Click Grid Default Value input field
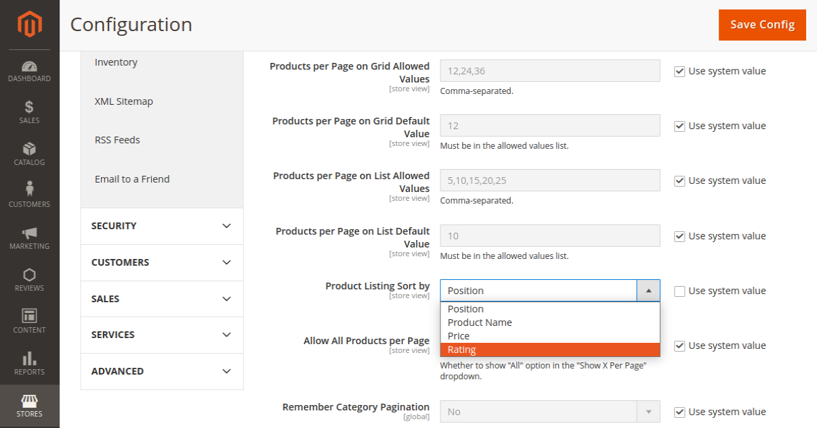817x428 pixels. [550, 126]
